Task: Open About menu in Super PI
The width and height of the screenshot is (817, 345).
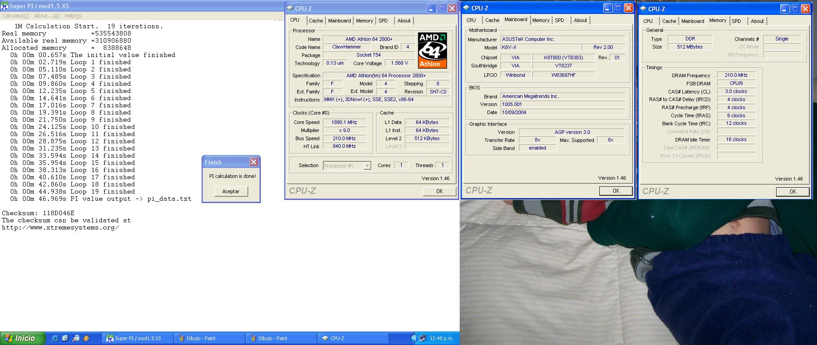Action: click(x=47, y=16)
